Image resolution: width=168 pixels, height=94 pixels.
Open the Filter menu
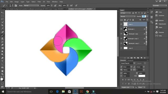tap(39, 2)
